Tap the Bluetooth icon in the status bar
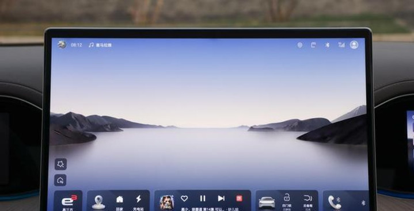Image resolution: width=414 pixels, height=211 pixels. [x=328, y=45]
